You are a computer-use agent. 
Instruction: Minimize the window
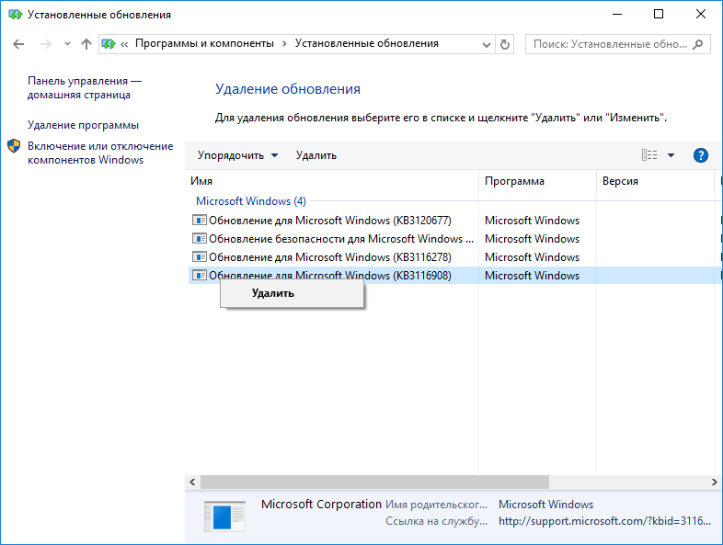(x=617, y=15)
